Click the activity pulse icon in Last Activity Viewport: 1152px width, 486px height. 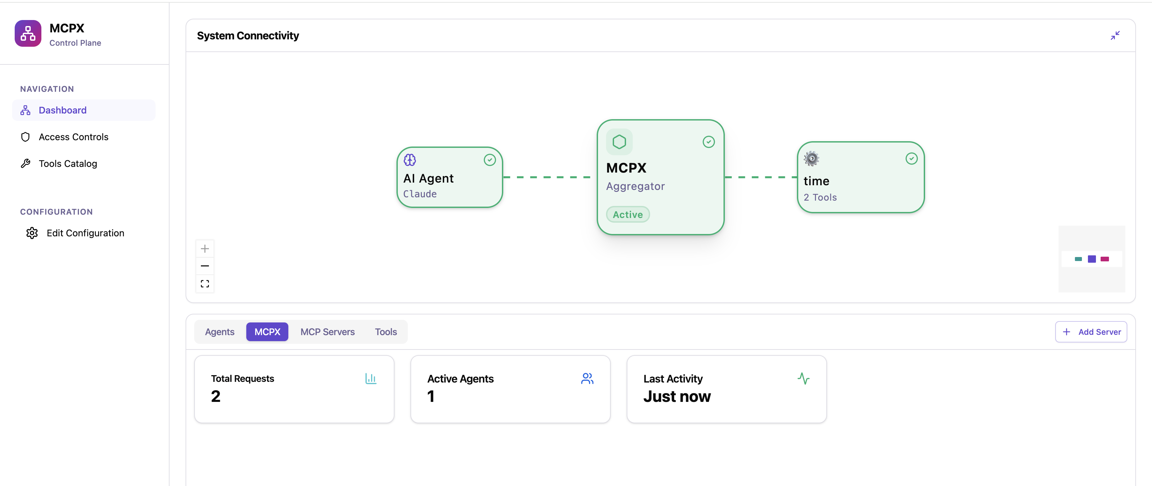pos(803,379)
